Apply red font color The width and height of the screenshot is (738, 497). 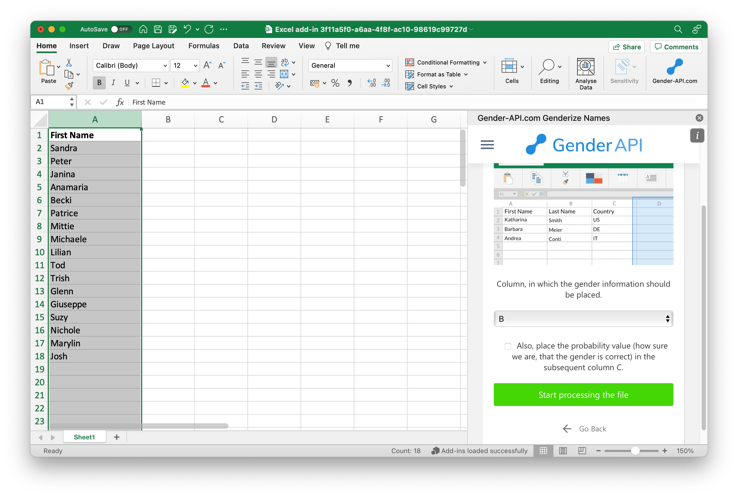coord(206,83)
